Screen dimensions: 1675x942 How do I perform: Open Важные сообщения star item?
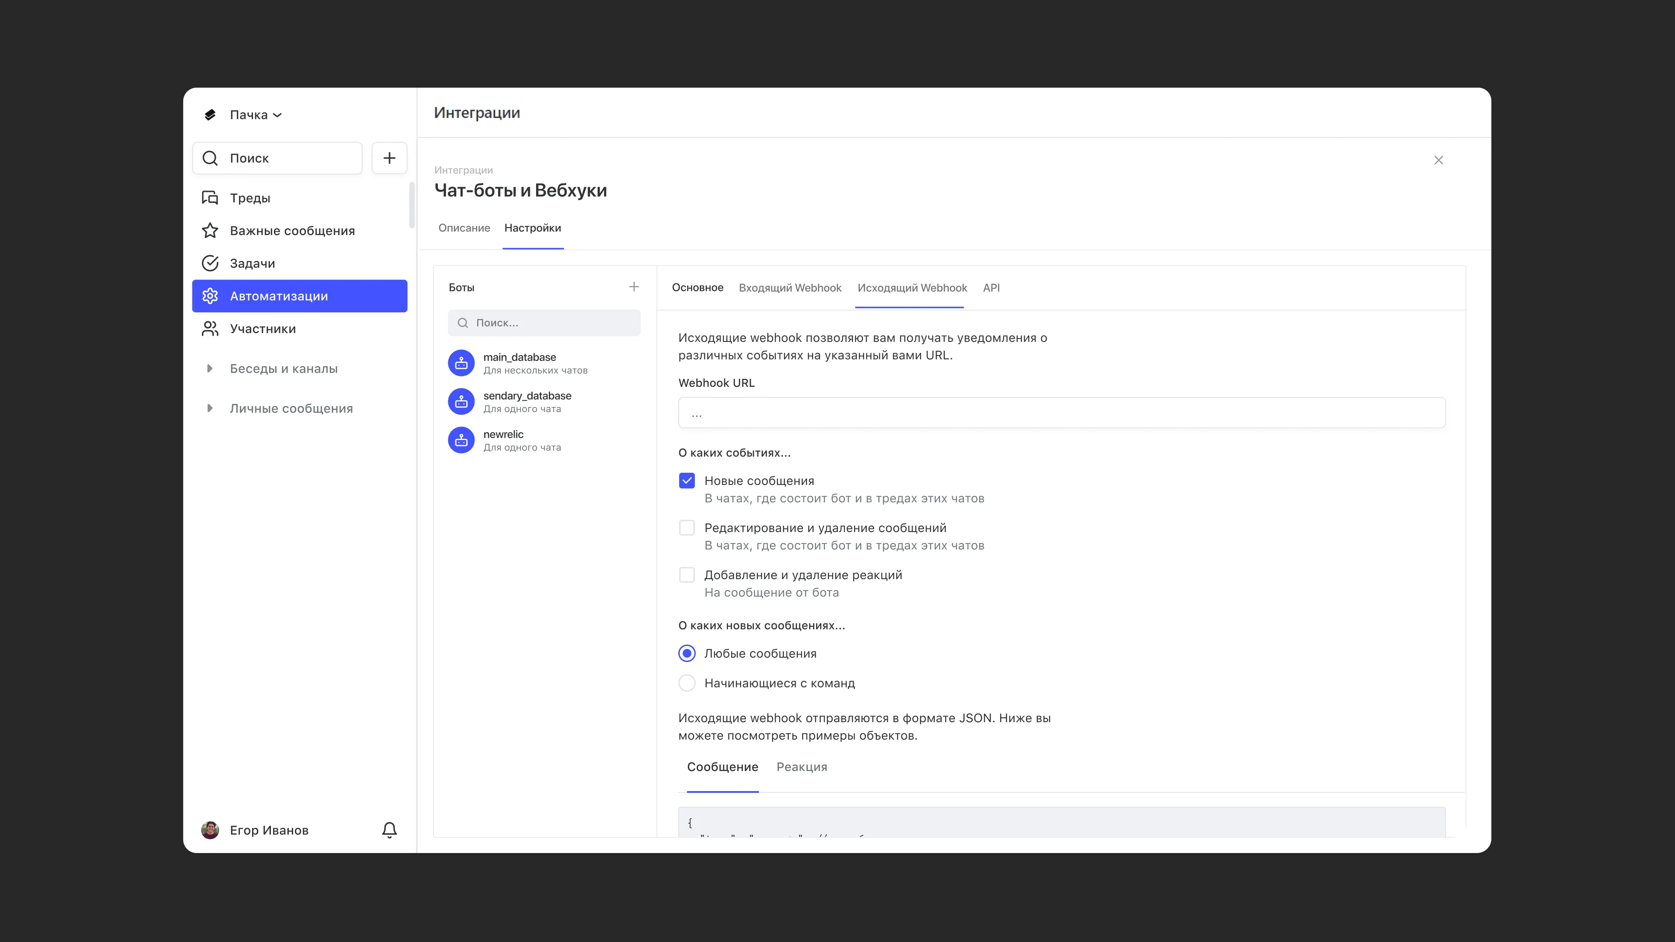[292, 231]
